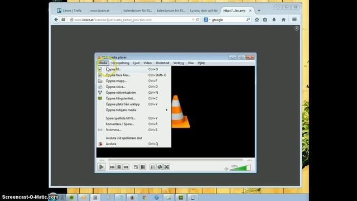Set volume on VLC volume slider

point(240,168)
